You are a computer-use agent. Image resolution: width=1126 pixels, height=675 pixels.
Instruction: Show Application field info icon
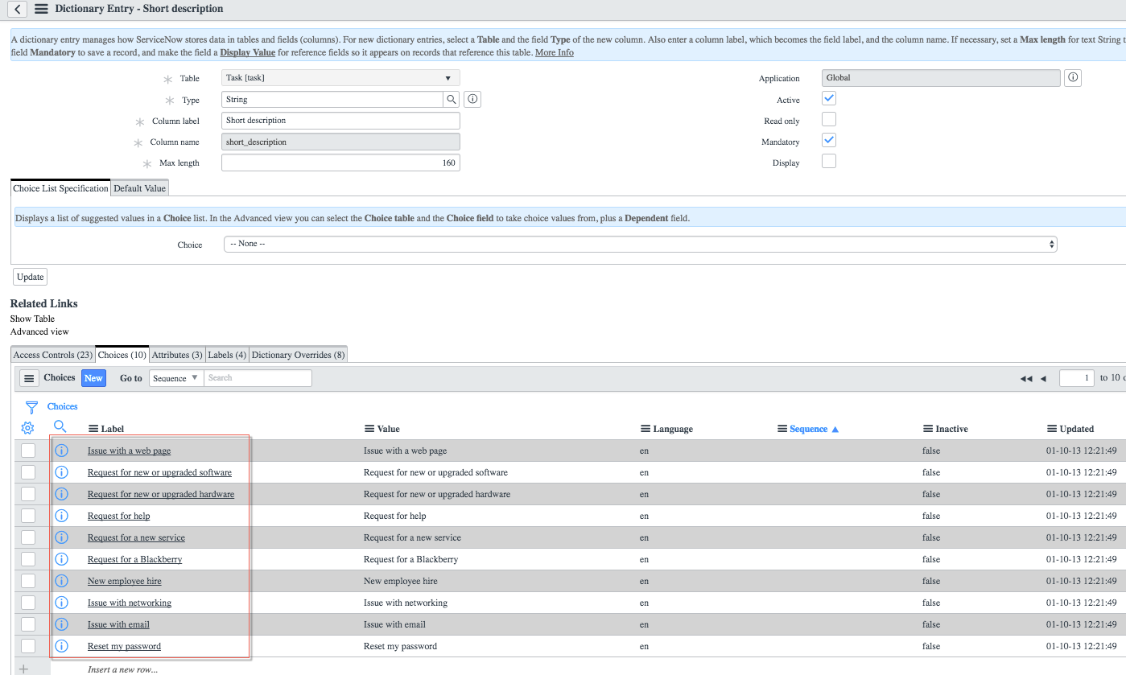tap(1072, 78)
